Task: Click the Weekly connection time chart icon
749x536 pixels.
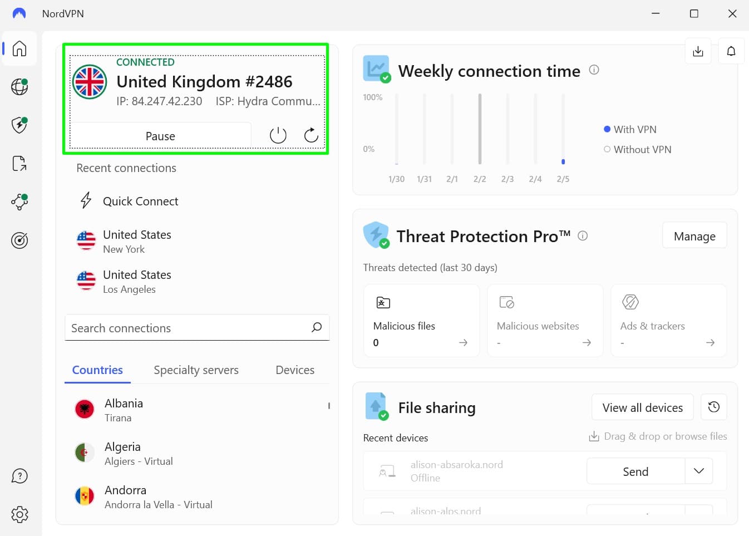Action: tap(377, 69)
